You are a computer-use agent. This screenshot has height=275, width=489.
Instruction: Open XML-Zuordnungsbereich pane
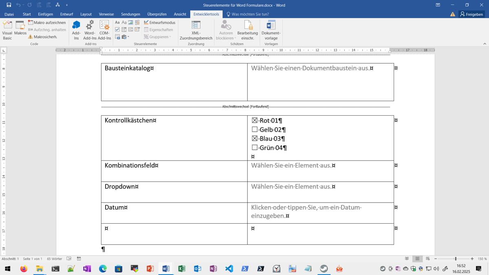point(196,30)
